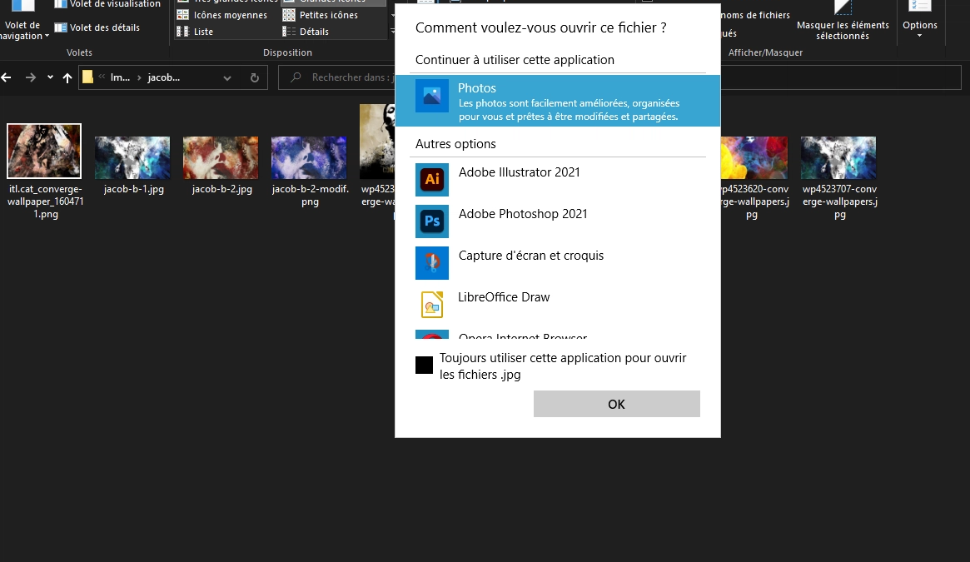970x562 pixels.
Task: Choose Adobe Illustrator 2021 icon
Action: click(x=432, y=179)
